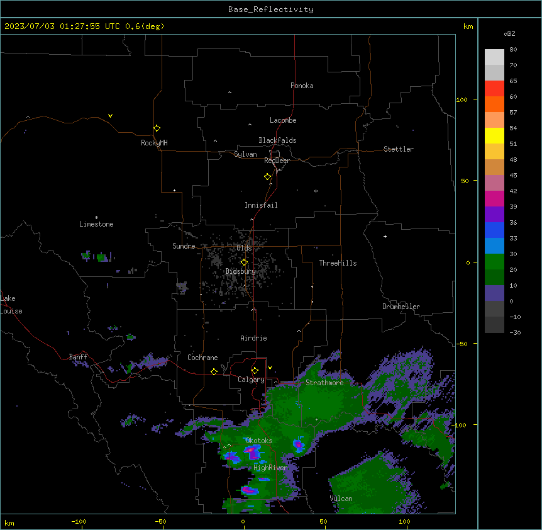
Task: Click the -100 tick label on bottom axis
Action: point(79,521)
